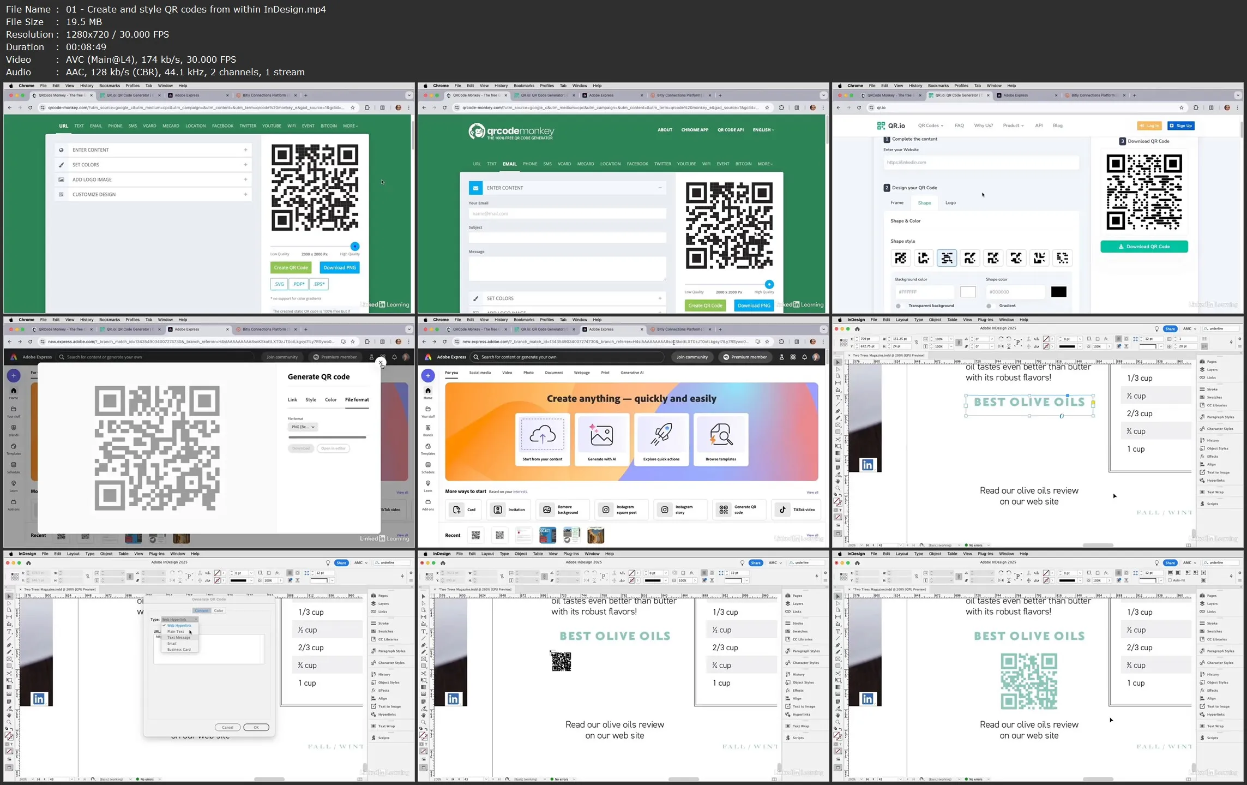Open the ENGLISH language dropdown on qrcode-monkey

tap(763, 130)
